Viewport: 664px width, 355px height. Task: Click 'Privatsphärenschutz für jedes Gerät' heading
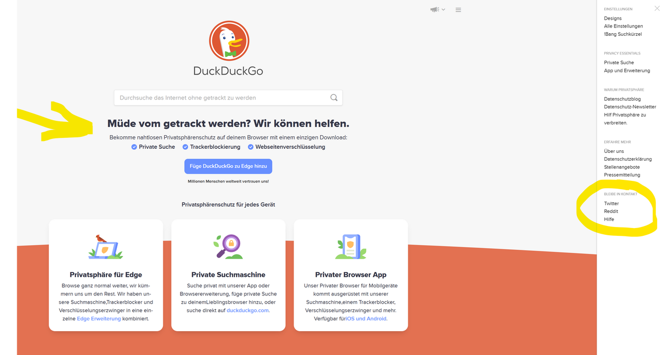pyautogui.click(x=228, y=205)
